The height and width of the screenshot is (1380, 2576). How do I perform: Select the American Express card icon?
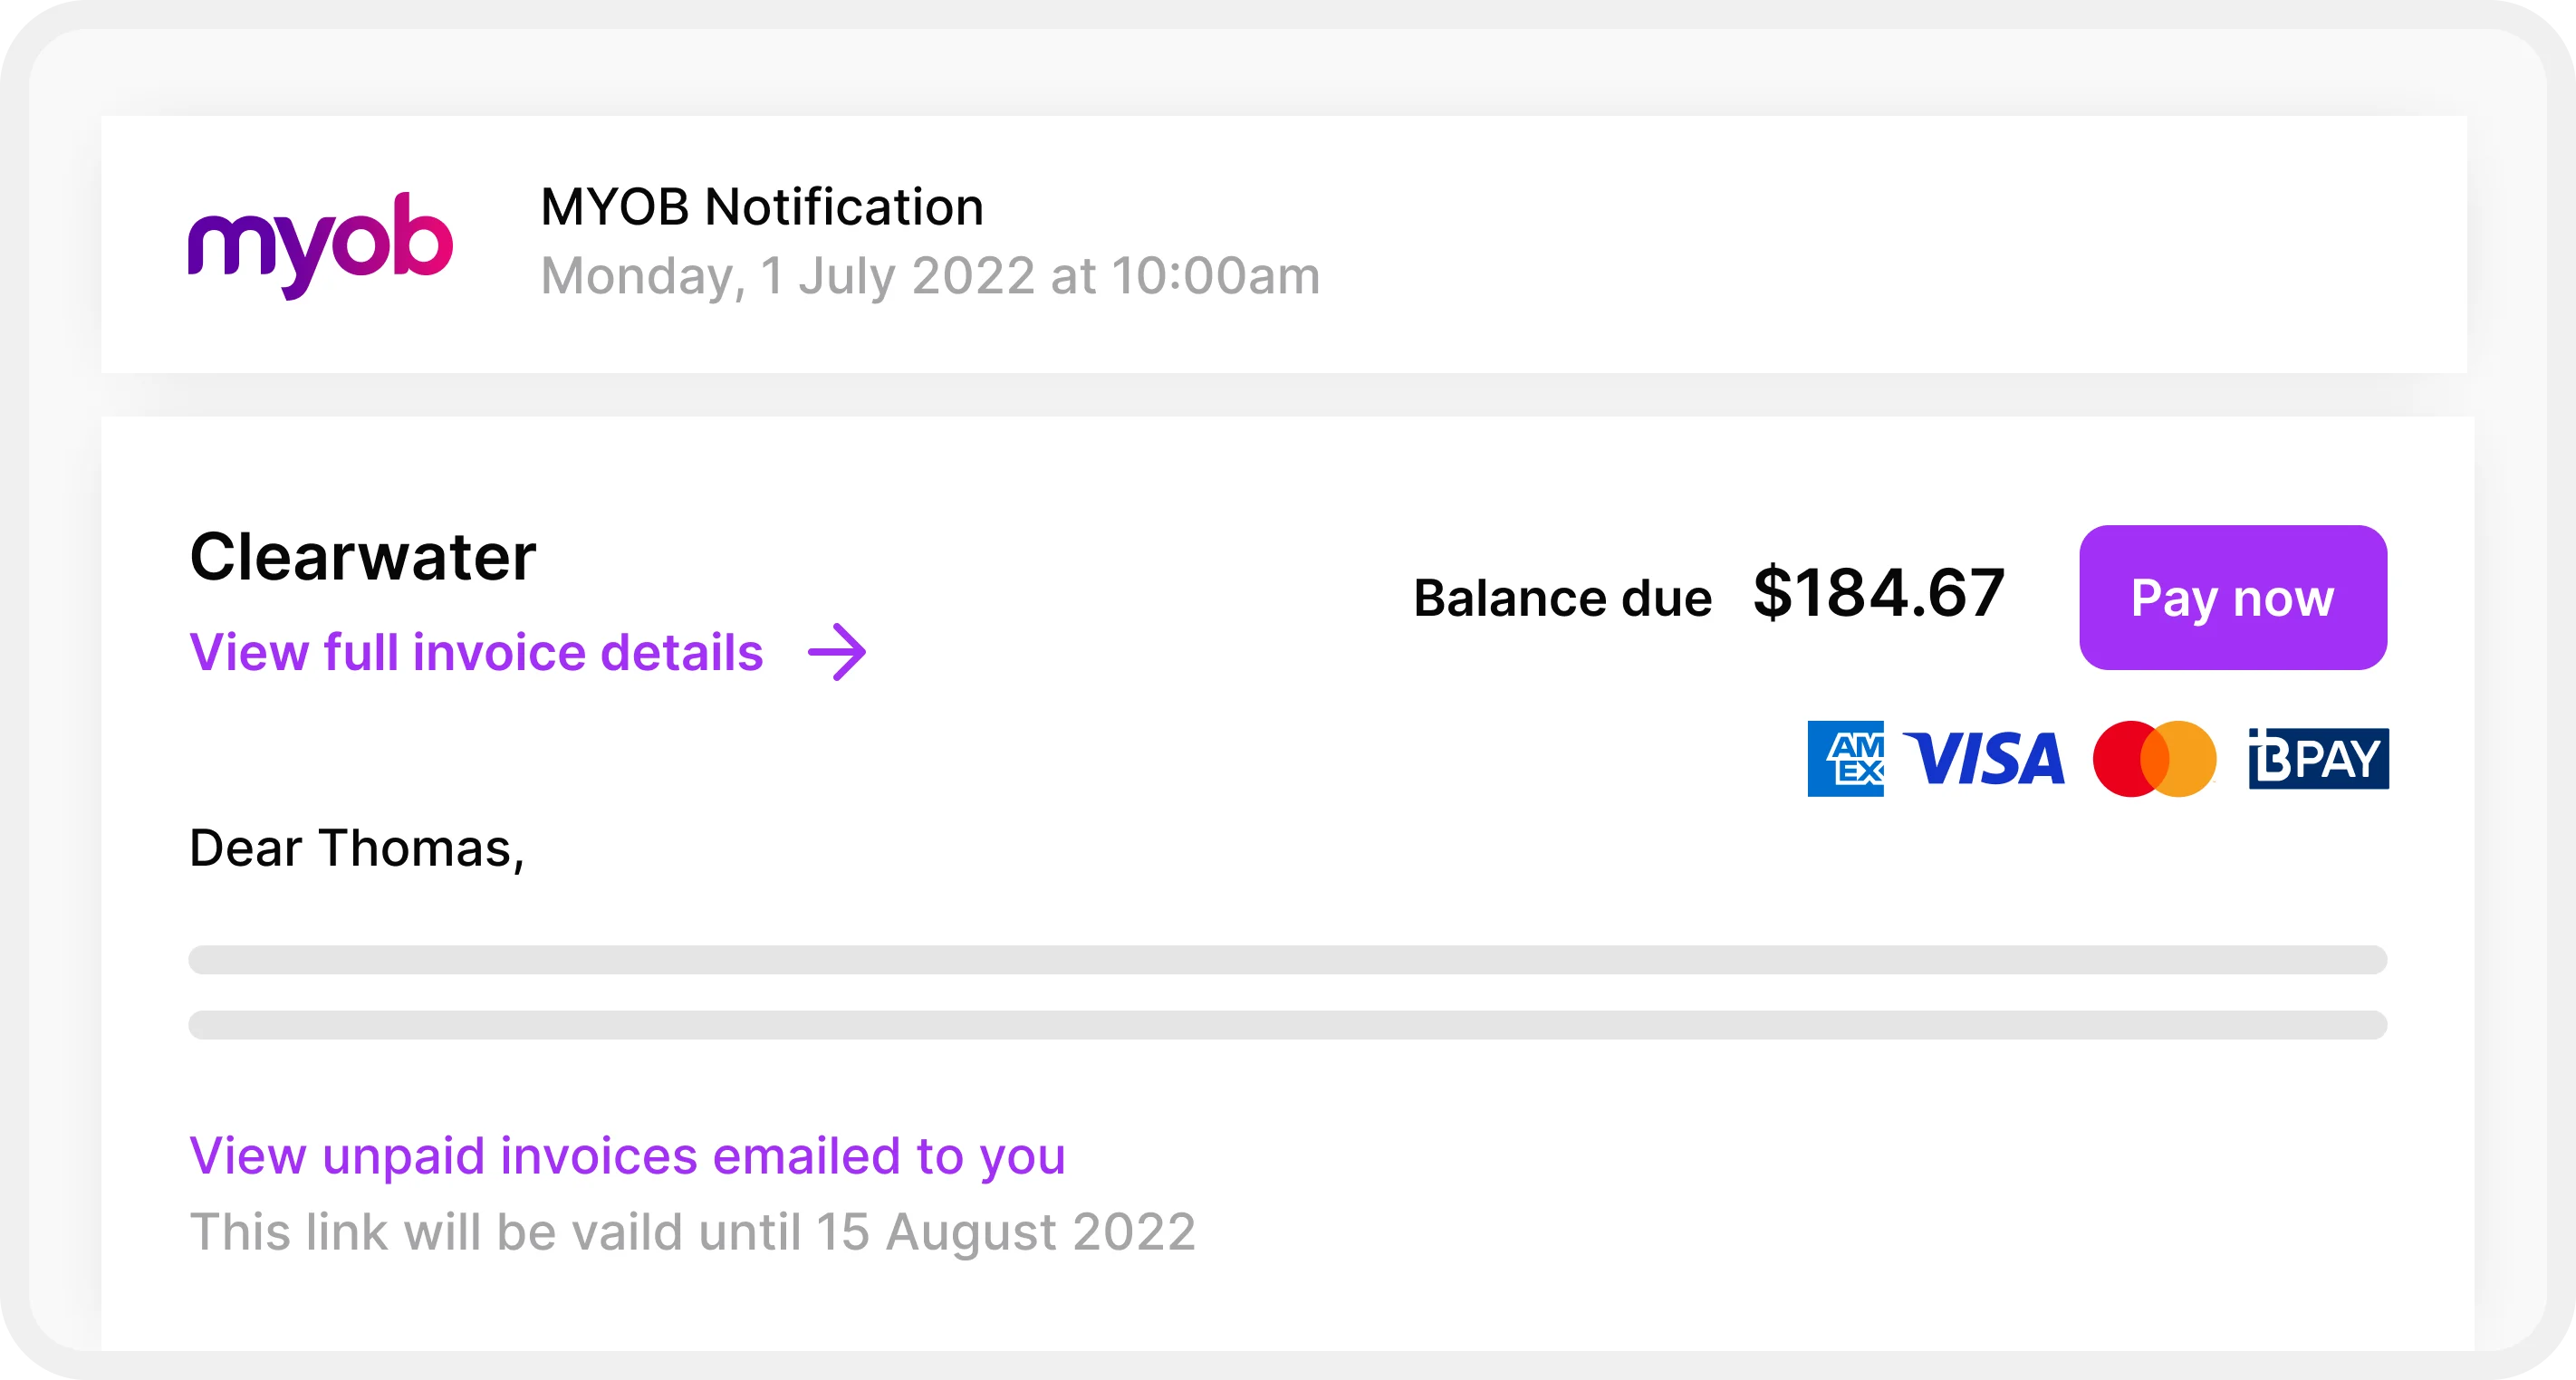pos(1845,759)
